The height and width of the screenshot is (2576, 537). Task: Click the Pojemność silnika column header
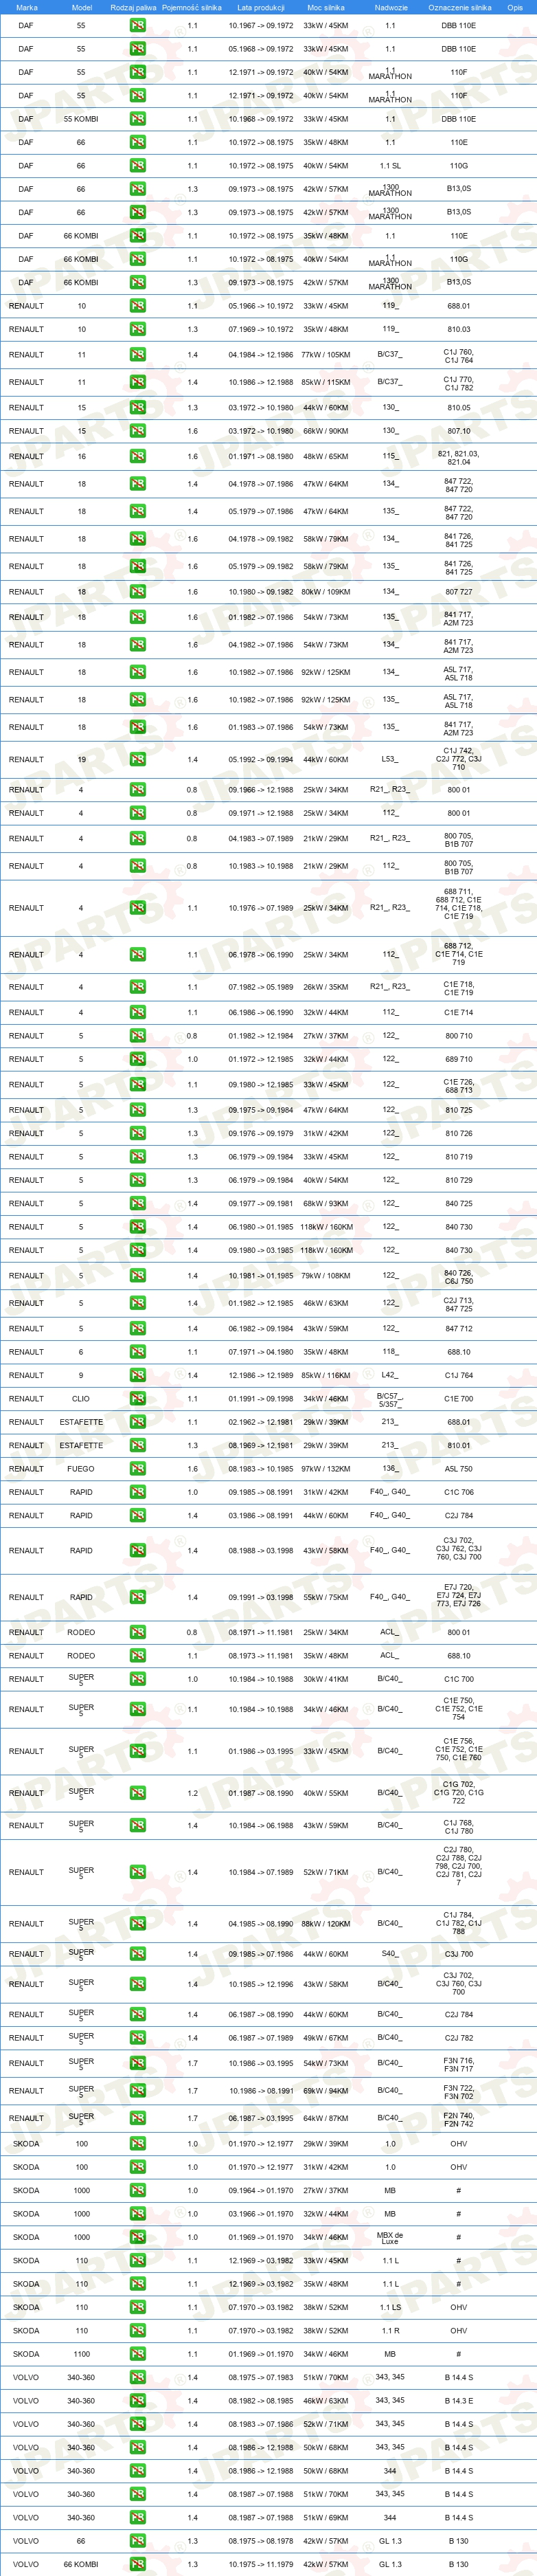(192, 7)
